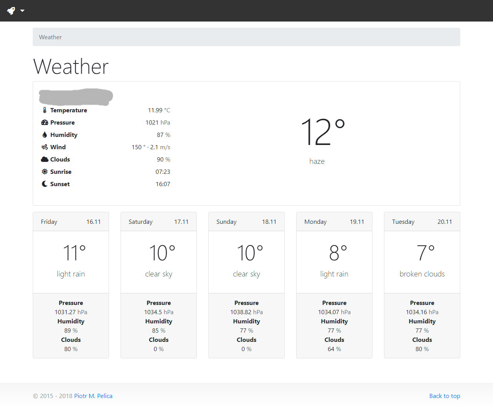
Task: Click the thermometer icon beside Temperature
Action: pyautogui.click(x=45, y=110)
